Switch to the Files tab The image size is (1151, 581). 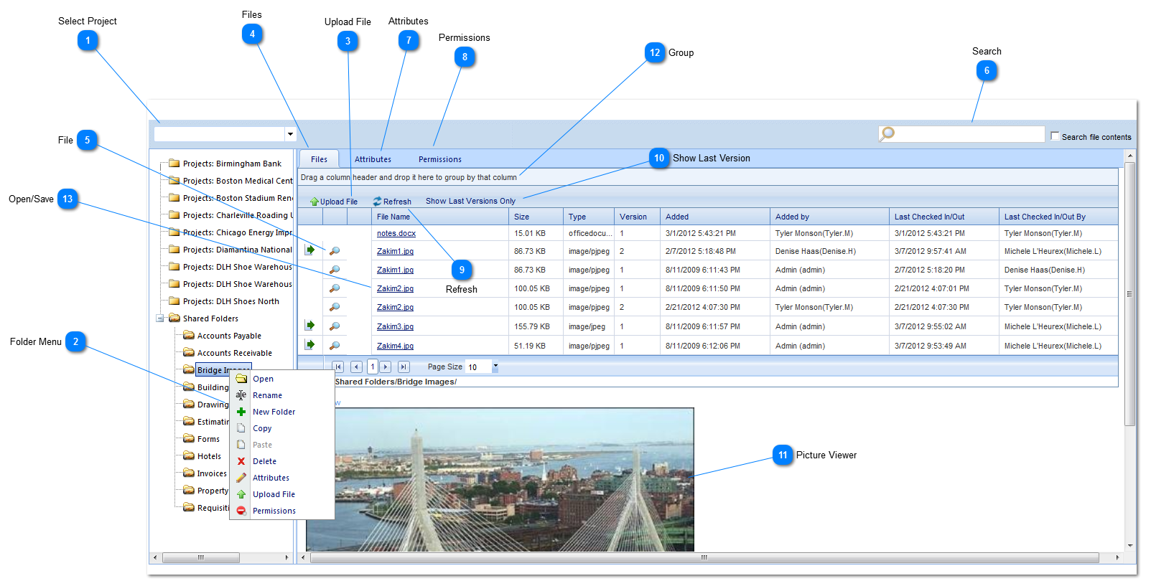click(x=319, y=159)
